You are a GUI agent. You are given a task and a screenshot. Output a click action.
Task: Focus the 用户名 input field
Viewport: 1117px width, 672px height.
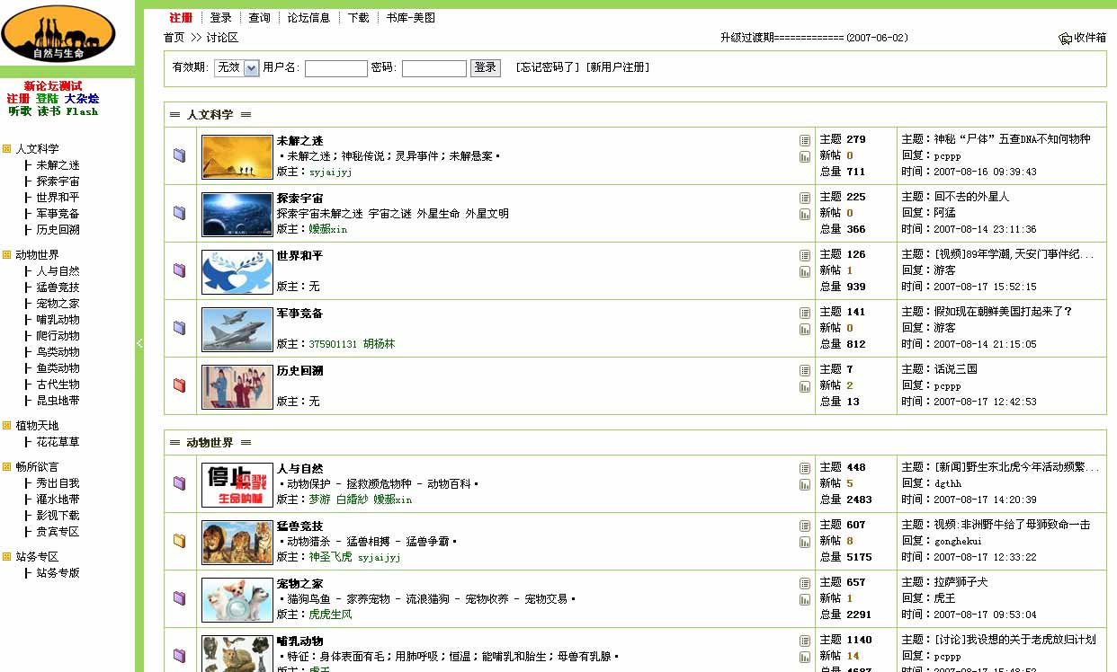point(336,68)
